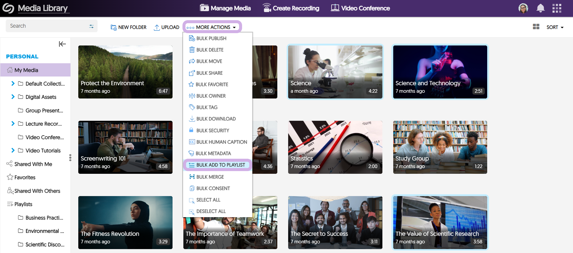The image size is (573, 253).
Task: Click the notification bell icon
Action: pos(540,8)
